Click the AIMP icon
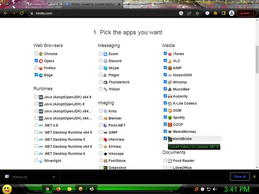 pos(170,68)
